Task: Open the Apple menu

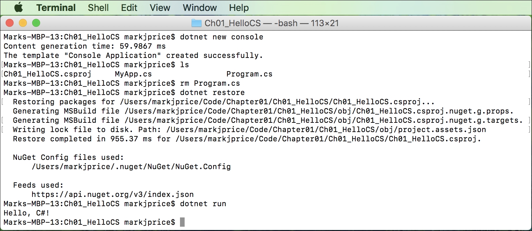Action: [x=19, y=7]
